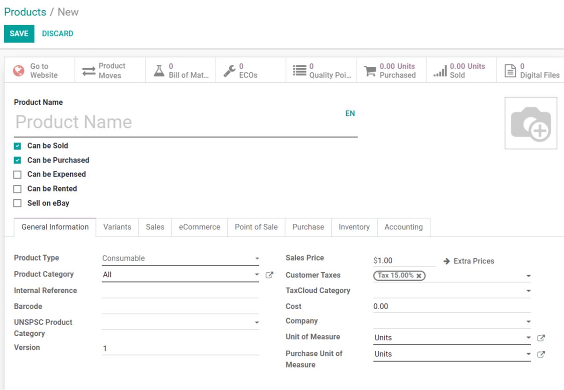Uncheck Can be Purchased
Viewport: 564px width, 390px height.
[x=17, y=160]
